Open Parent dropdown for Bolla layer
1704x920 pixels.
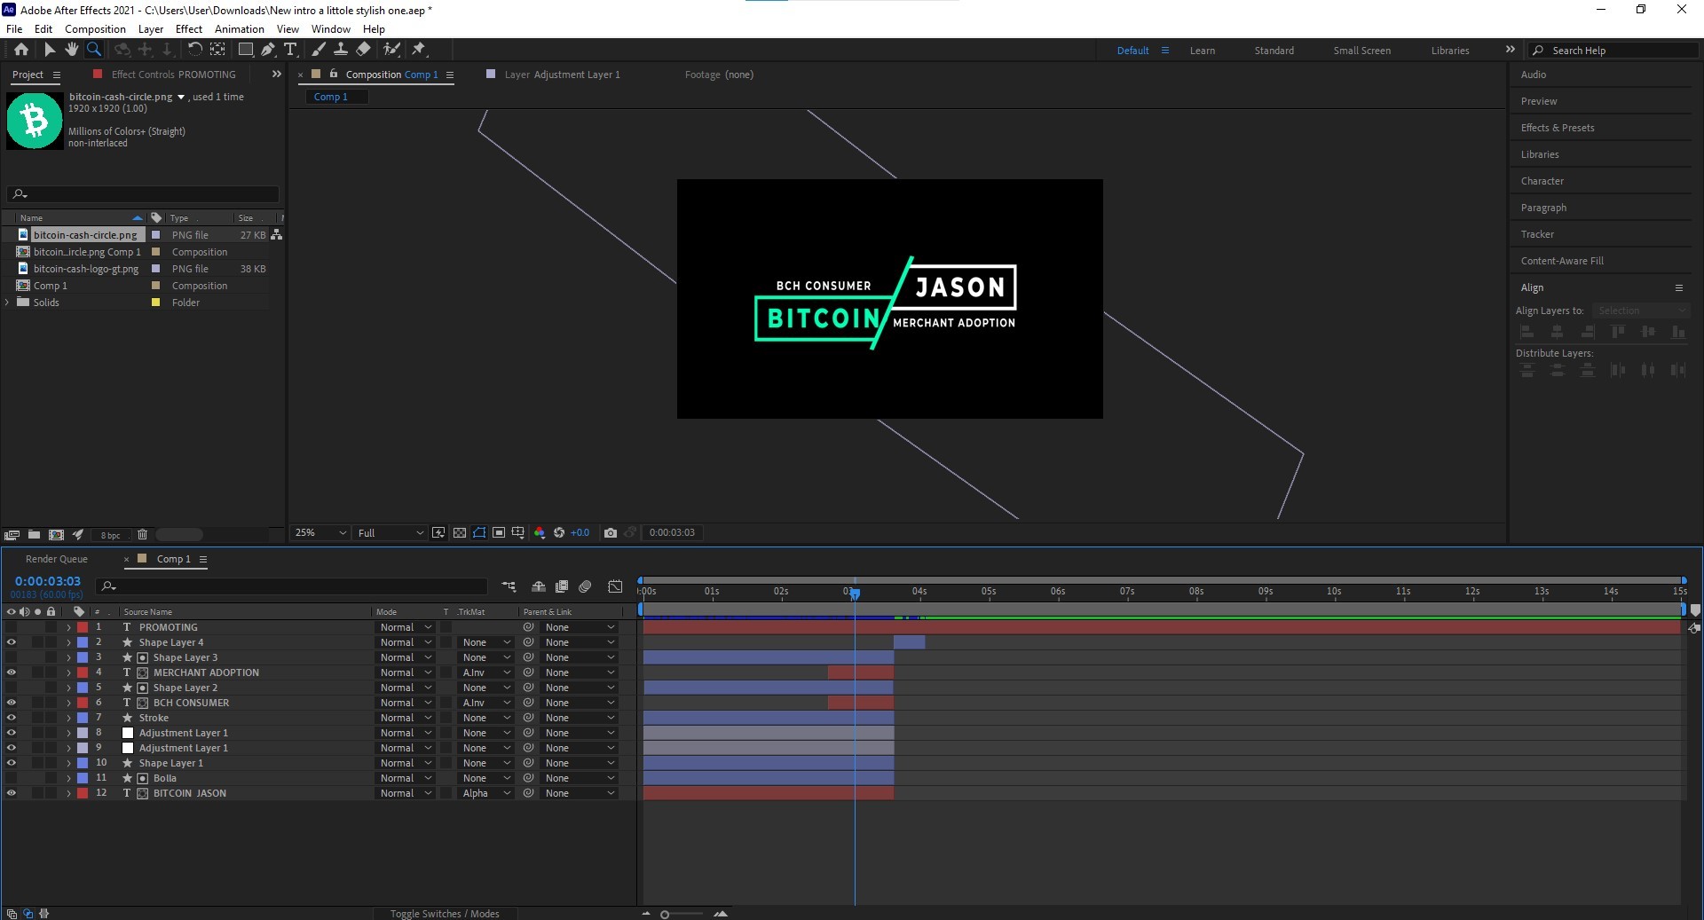point(580,778)
